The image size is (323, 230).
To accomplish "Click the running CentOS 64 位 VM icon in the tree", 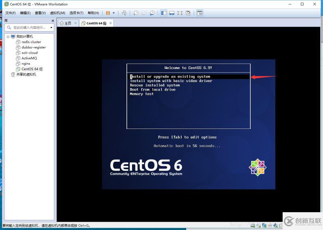I will point(18,69).
